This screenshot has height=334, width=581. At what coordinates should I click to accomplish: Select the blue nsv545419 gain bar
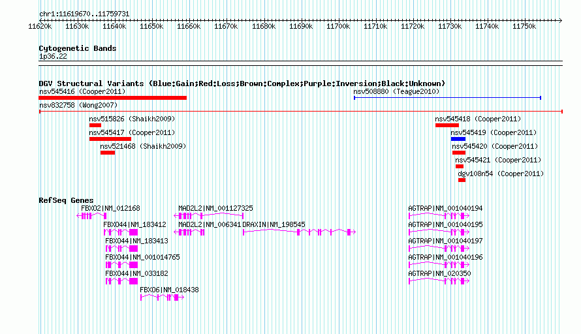pyautogui.click(x=458, y=139)
